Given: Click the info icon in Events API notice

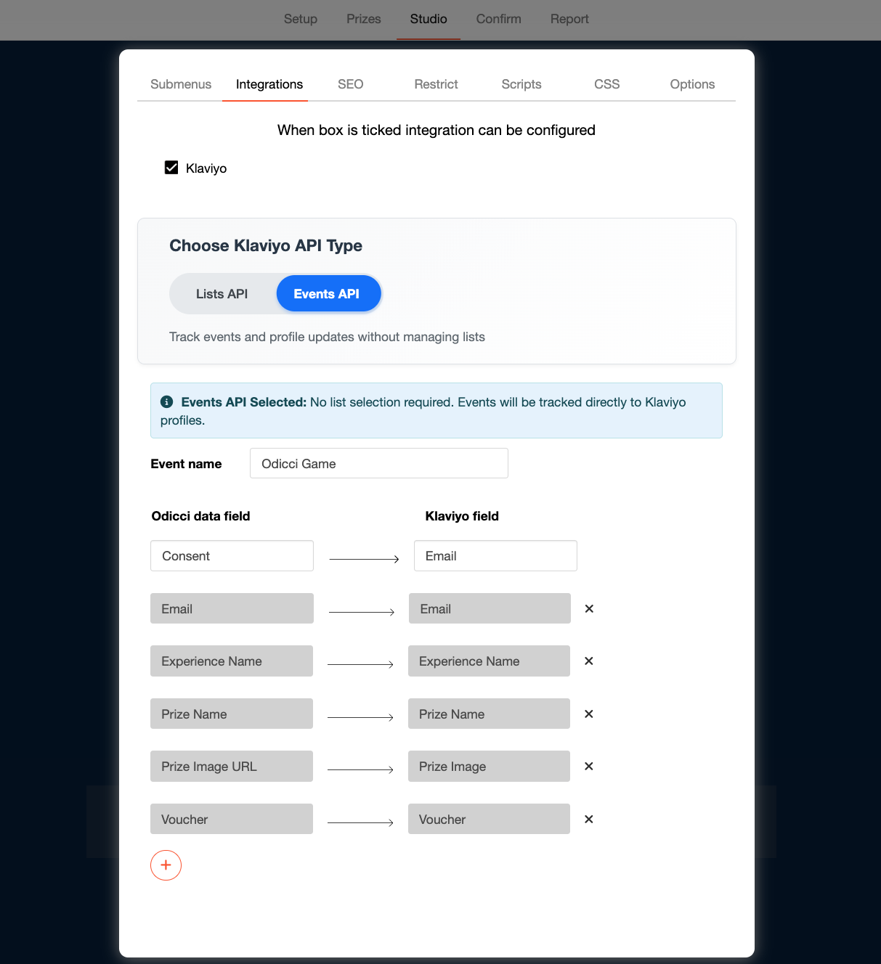Looking at the screenshot, I should pos(166,402).
